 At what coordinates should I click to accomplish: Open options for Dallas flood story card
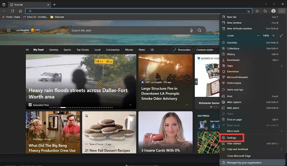coord(130,105)
